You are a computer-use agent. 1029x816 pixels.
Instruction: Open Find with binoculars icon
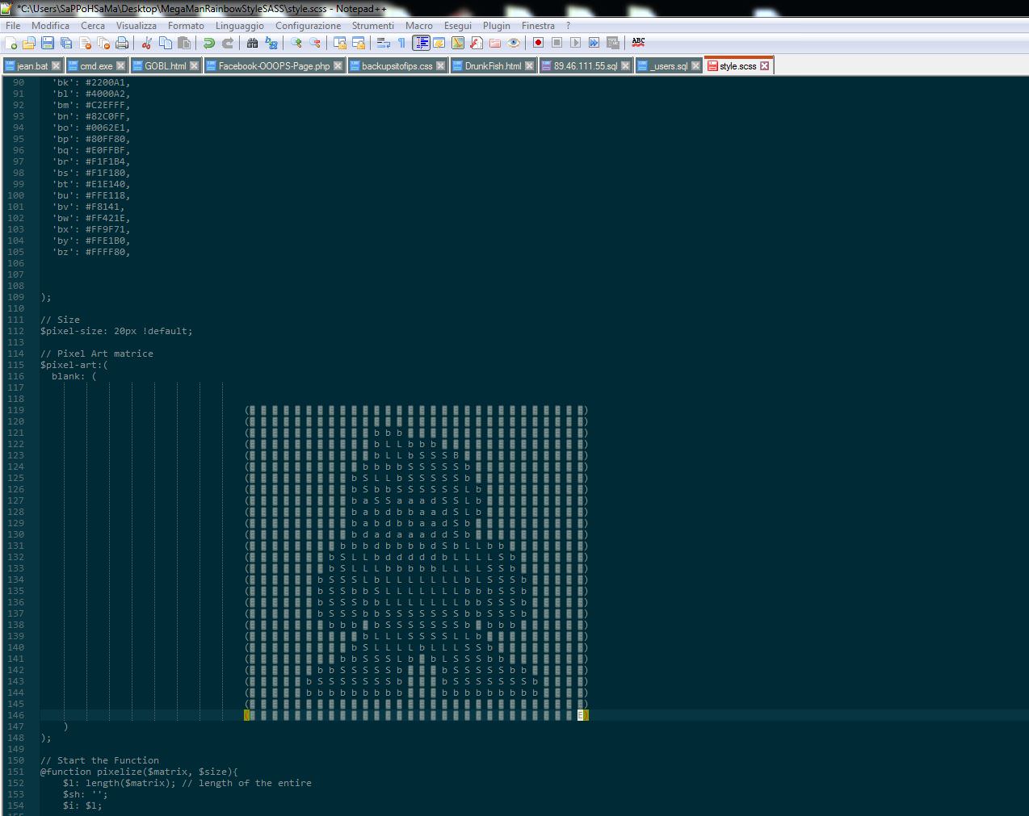pyautogui.click(x=253, y=43)
